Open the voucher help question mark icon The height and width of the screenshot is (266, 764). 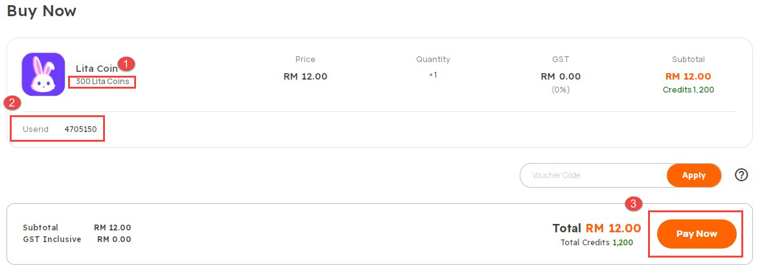point(741,175)
